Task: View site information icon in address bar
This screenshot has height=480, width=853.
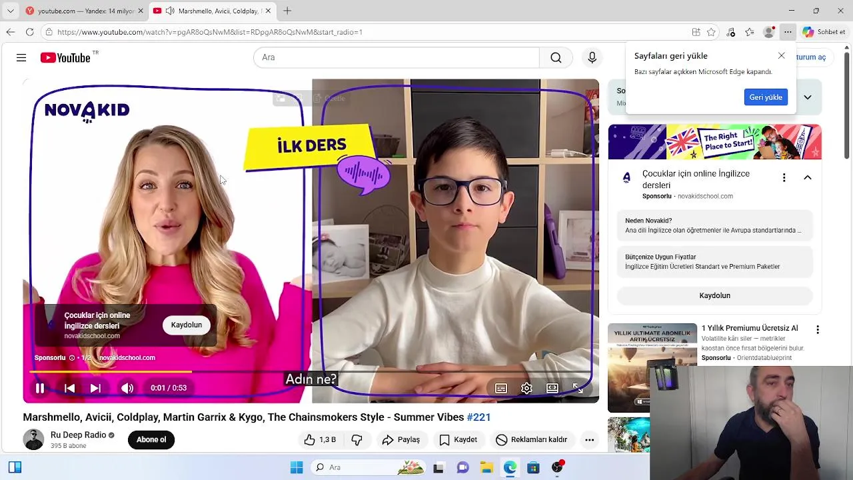Action: click(49, 32)
